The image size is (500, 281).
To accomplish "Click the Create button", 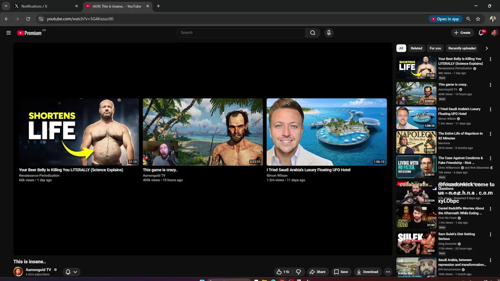I will (462, 33).
